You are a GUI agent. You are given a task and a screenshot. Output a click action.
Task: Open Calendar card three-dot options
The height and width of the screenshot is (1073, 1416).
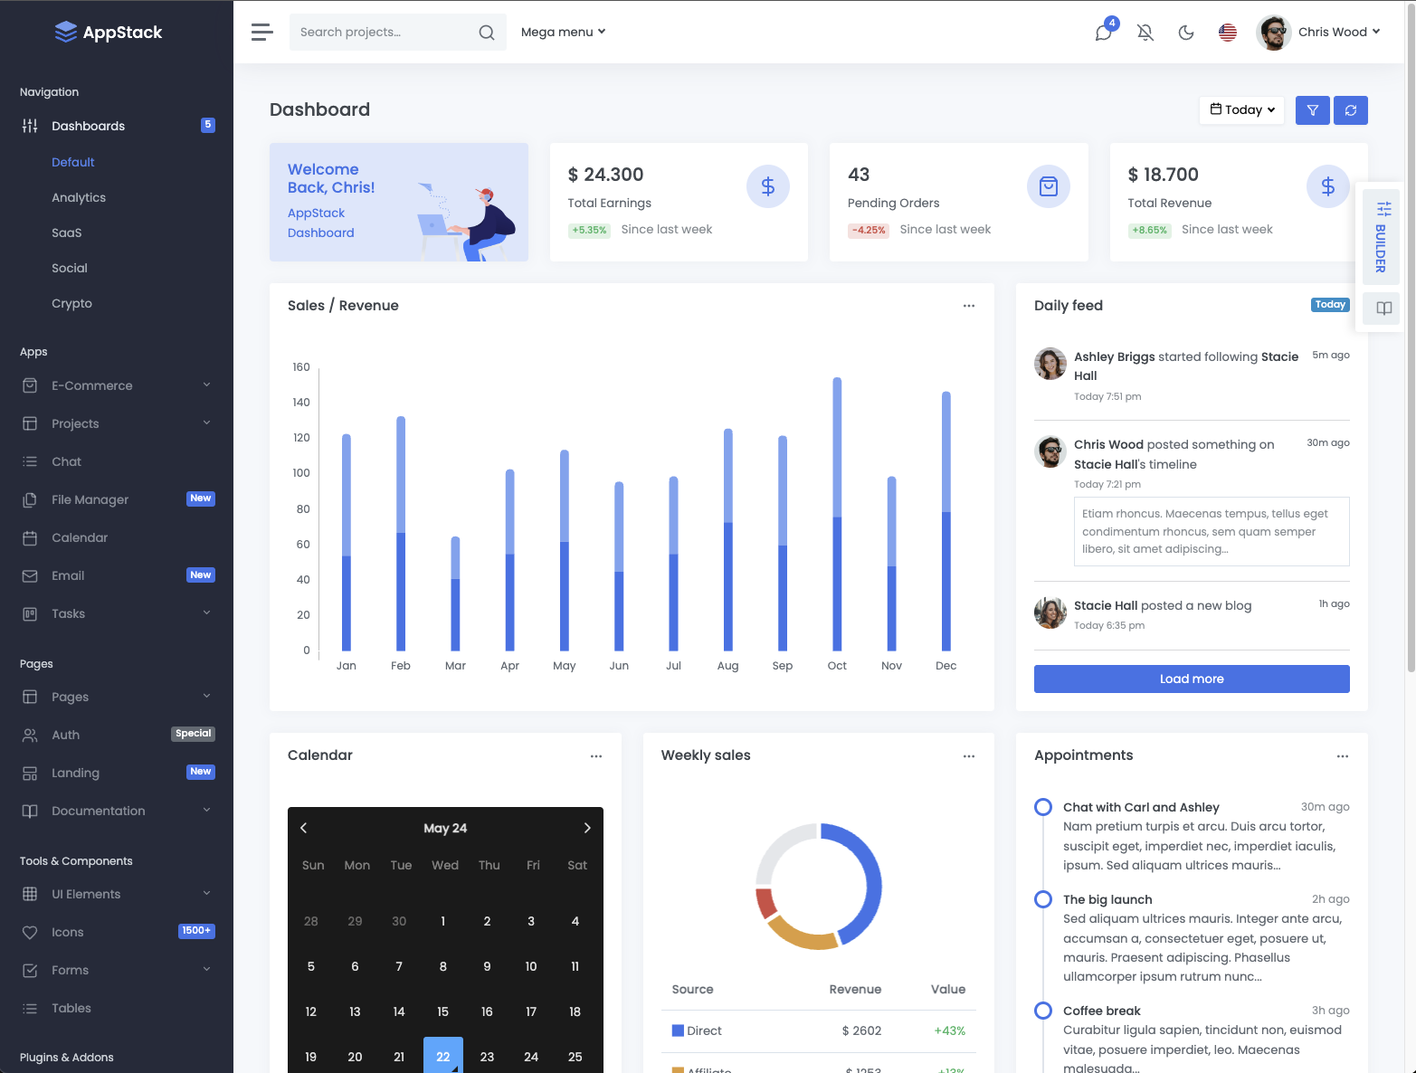point(596,756)
